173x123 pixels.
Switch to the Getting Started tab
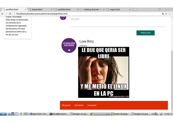point(93,9)
